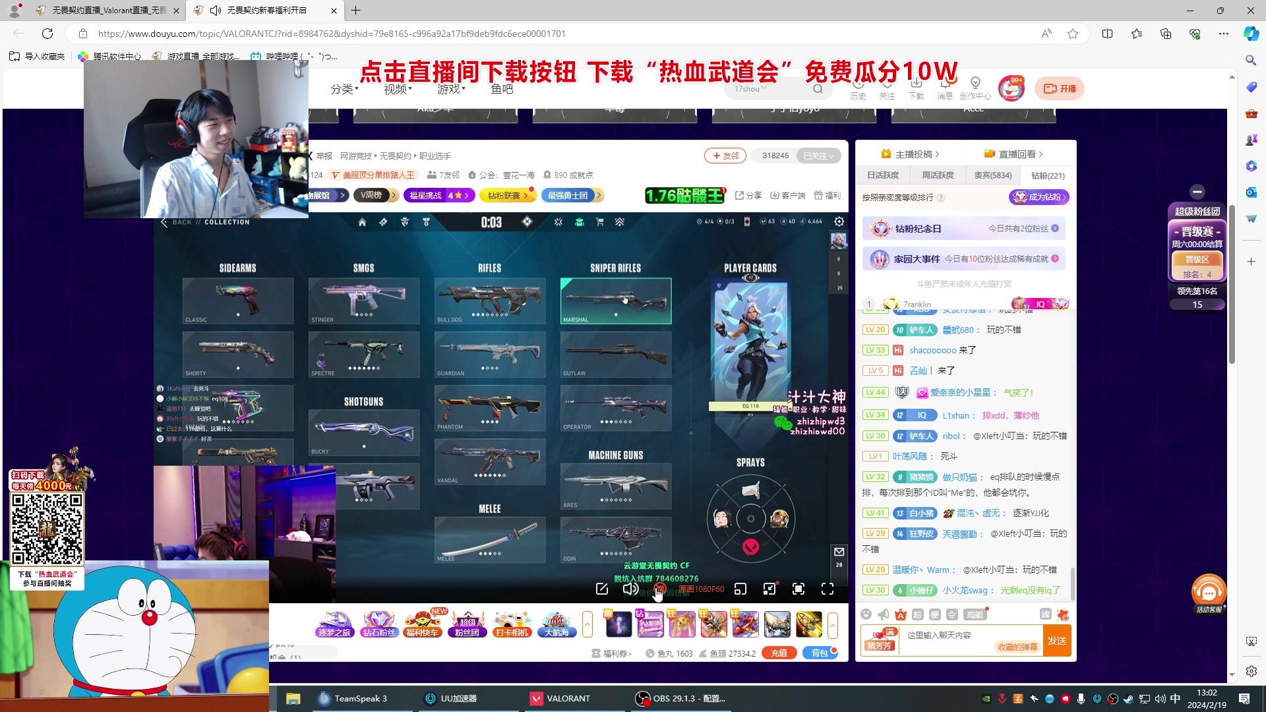Expand 钻粉纪念日 banner arrow

coord(1055,229)
